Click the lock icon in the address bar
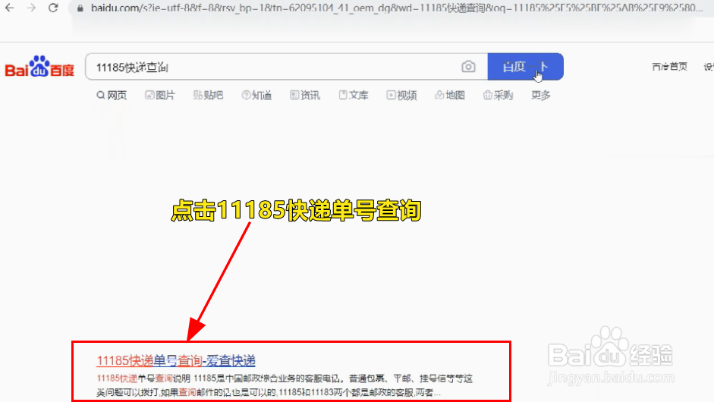This screenshot has height=402, width=714. tap(80, 8)
